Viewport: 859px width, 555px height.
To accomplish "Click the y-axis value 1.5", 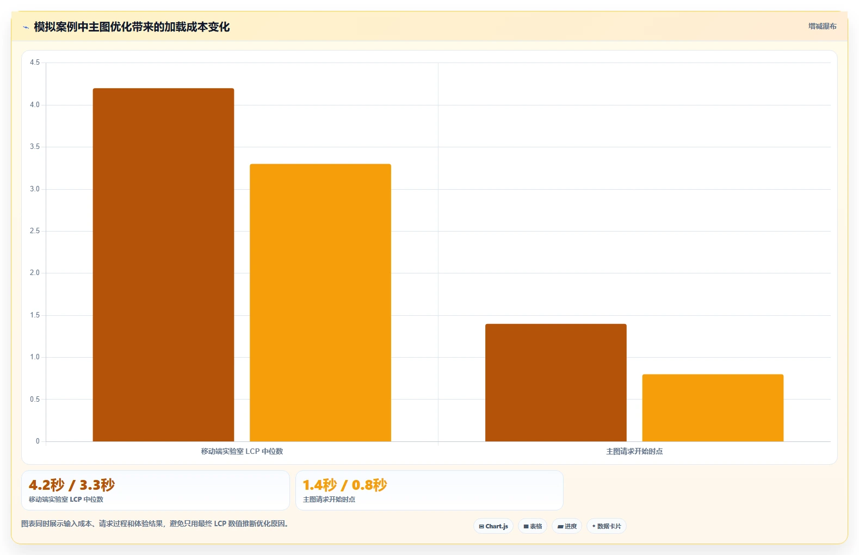I will click(x=35, y=315).
